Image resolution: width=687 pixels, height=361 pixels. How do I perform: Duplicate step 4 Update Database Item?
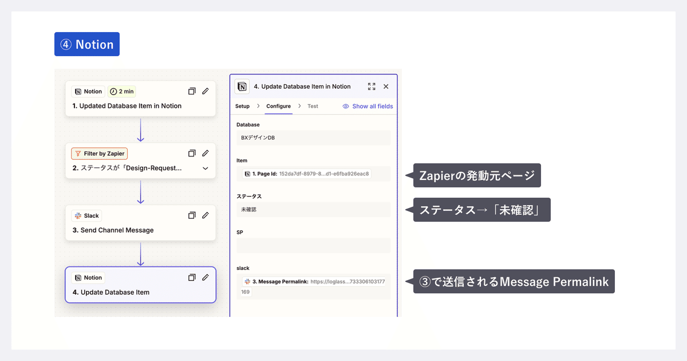192,277
